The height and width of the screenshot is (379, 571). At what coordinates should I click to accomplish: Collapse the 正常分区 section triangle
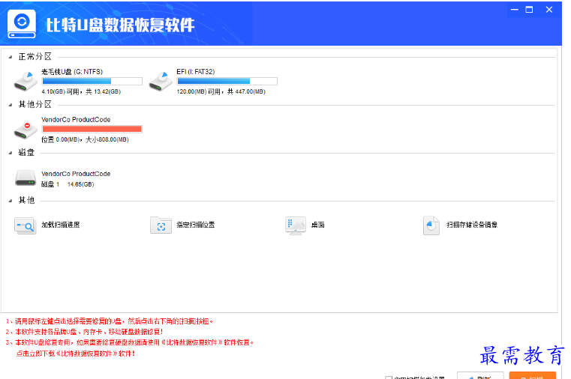tap(11, 57)
